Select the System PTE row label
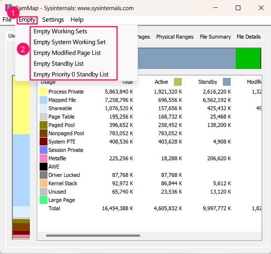 pyautogui.click(x=62, y=142)
